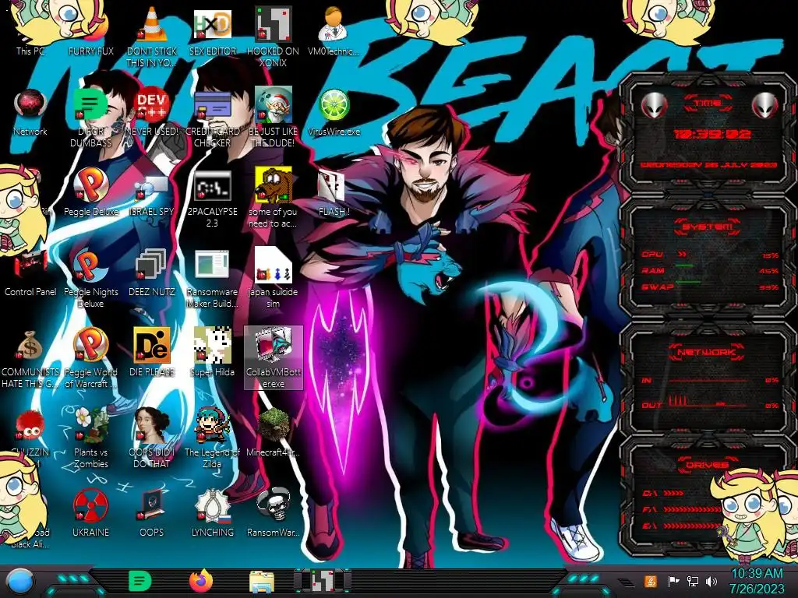Open the green notes app taskbar button
This screenshot has width=798, height=598.
[140, 581]
